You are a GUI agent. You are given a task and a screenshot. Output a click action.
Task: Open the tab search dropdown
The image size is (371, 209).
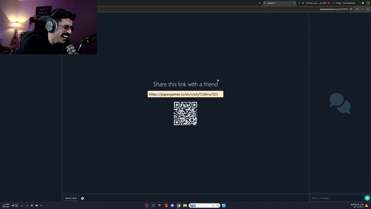point(368,3)
